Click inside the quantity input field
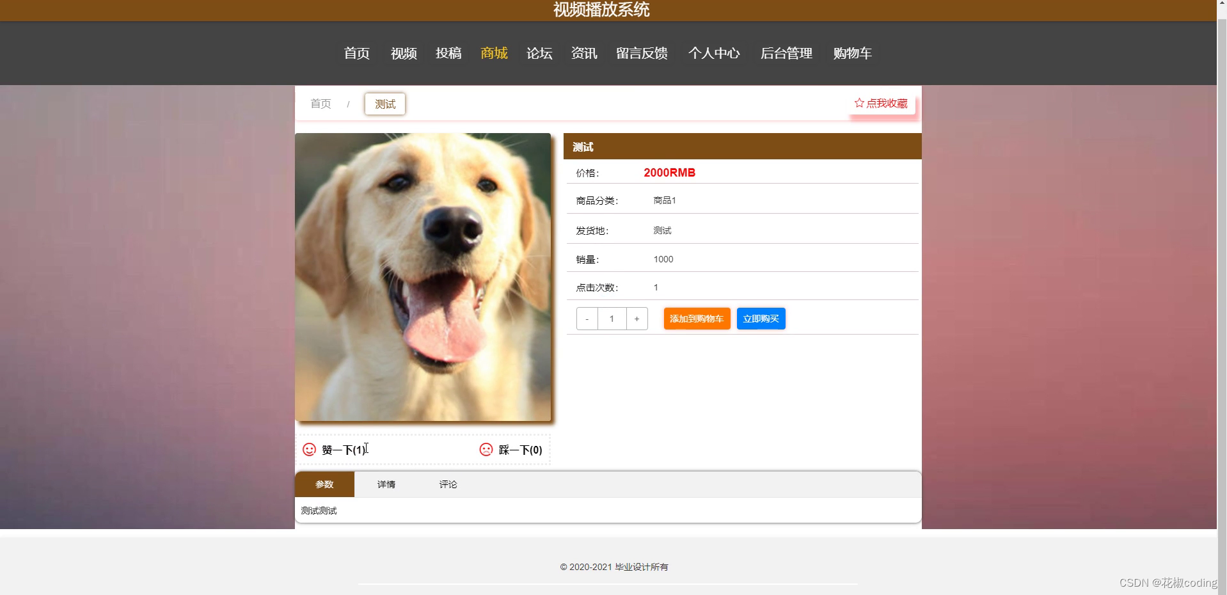Viewport: 1227px width, 595px height. pyautogui.click(x=612, y=319)
